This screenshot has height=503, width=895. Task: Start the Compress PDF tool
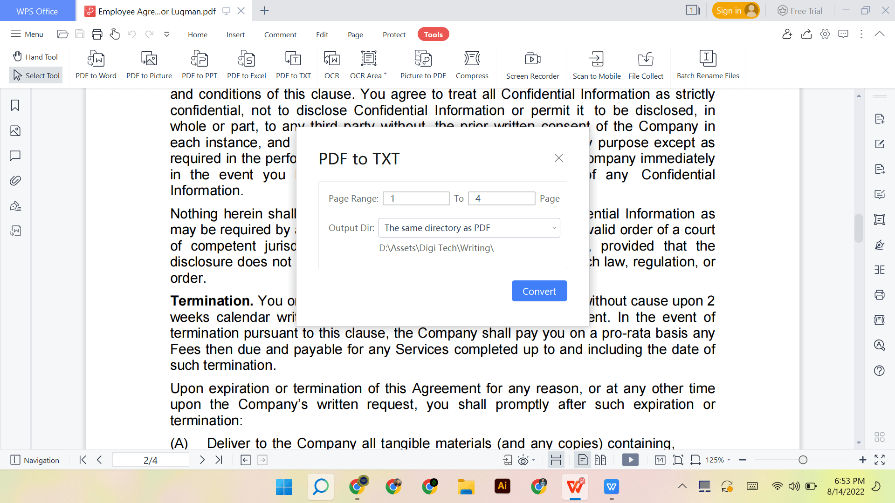tap(472, 64)
